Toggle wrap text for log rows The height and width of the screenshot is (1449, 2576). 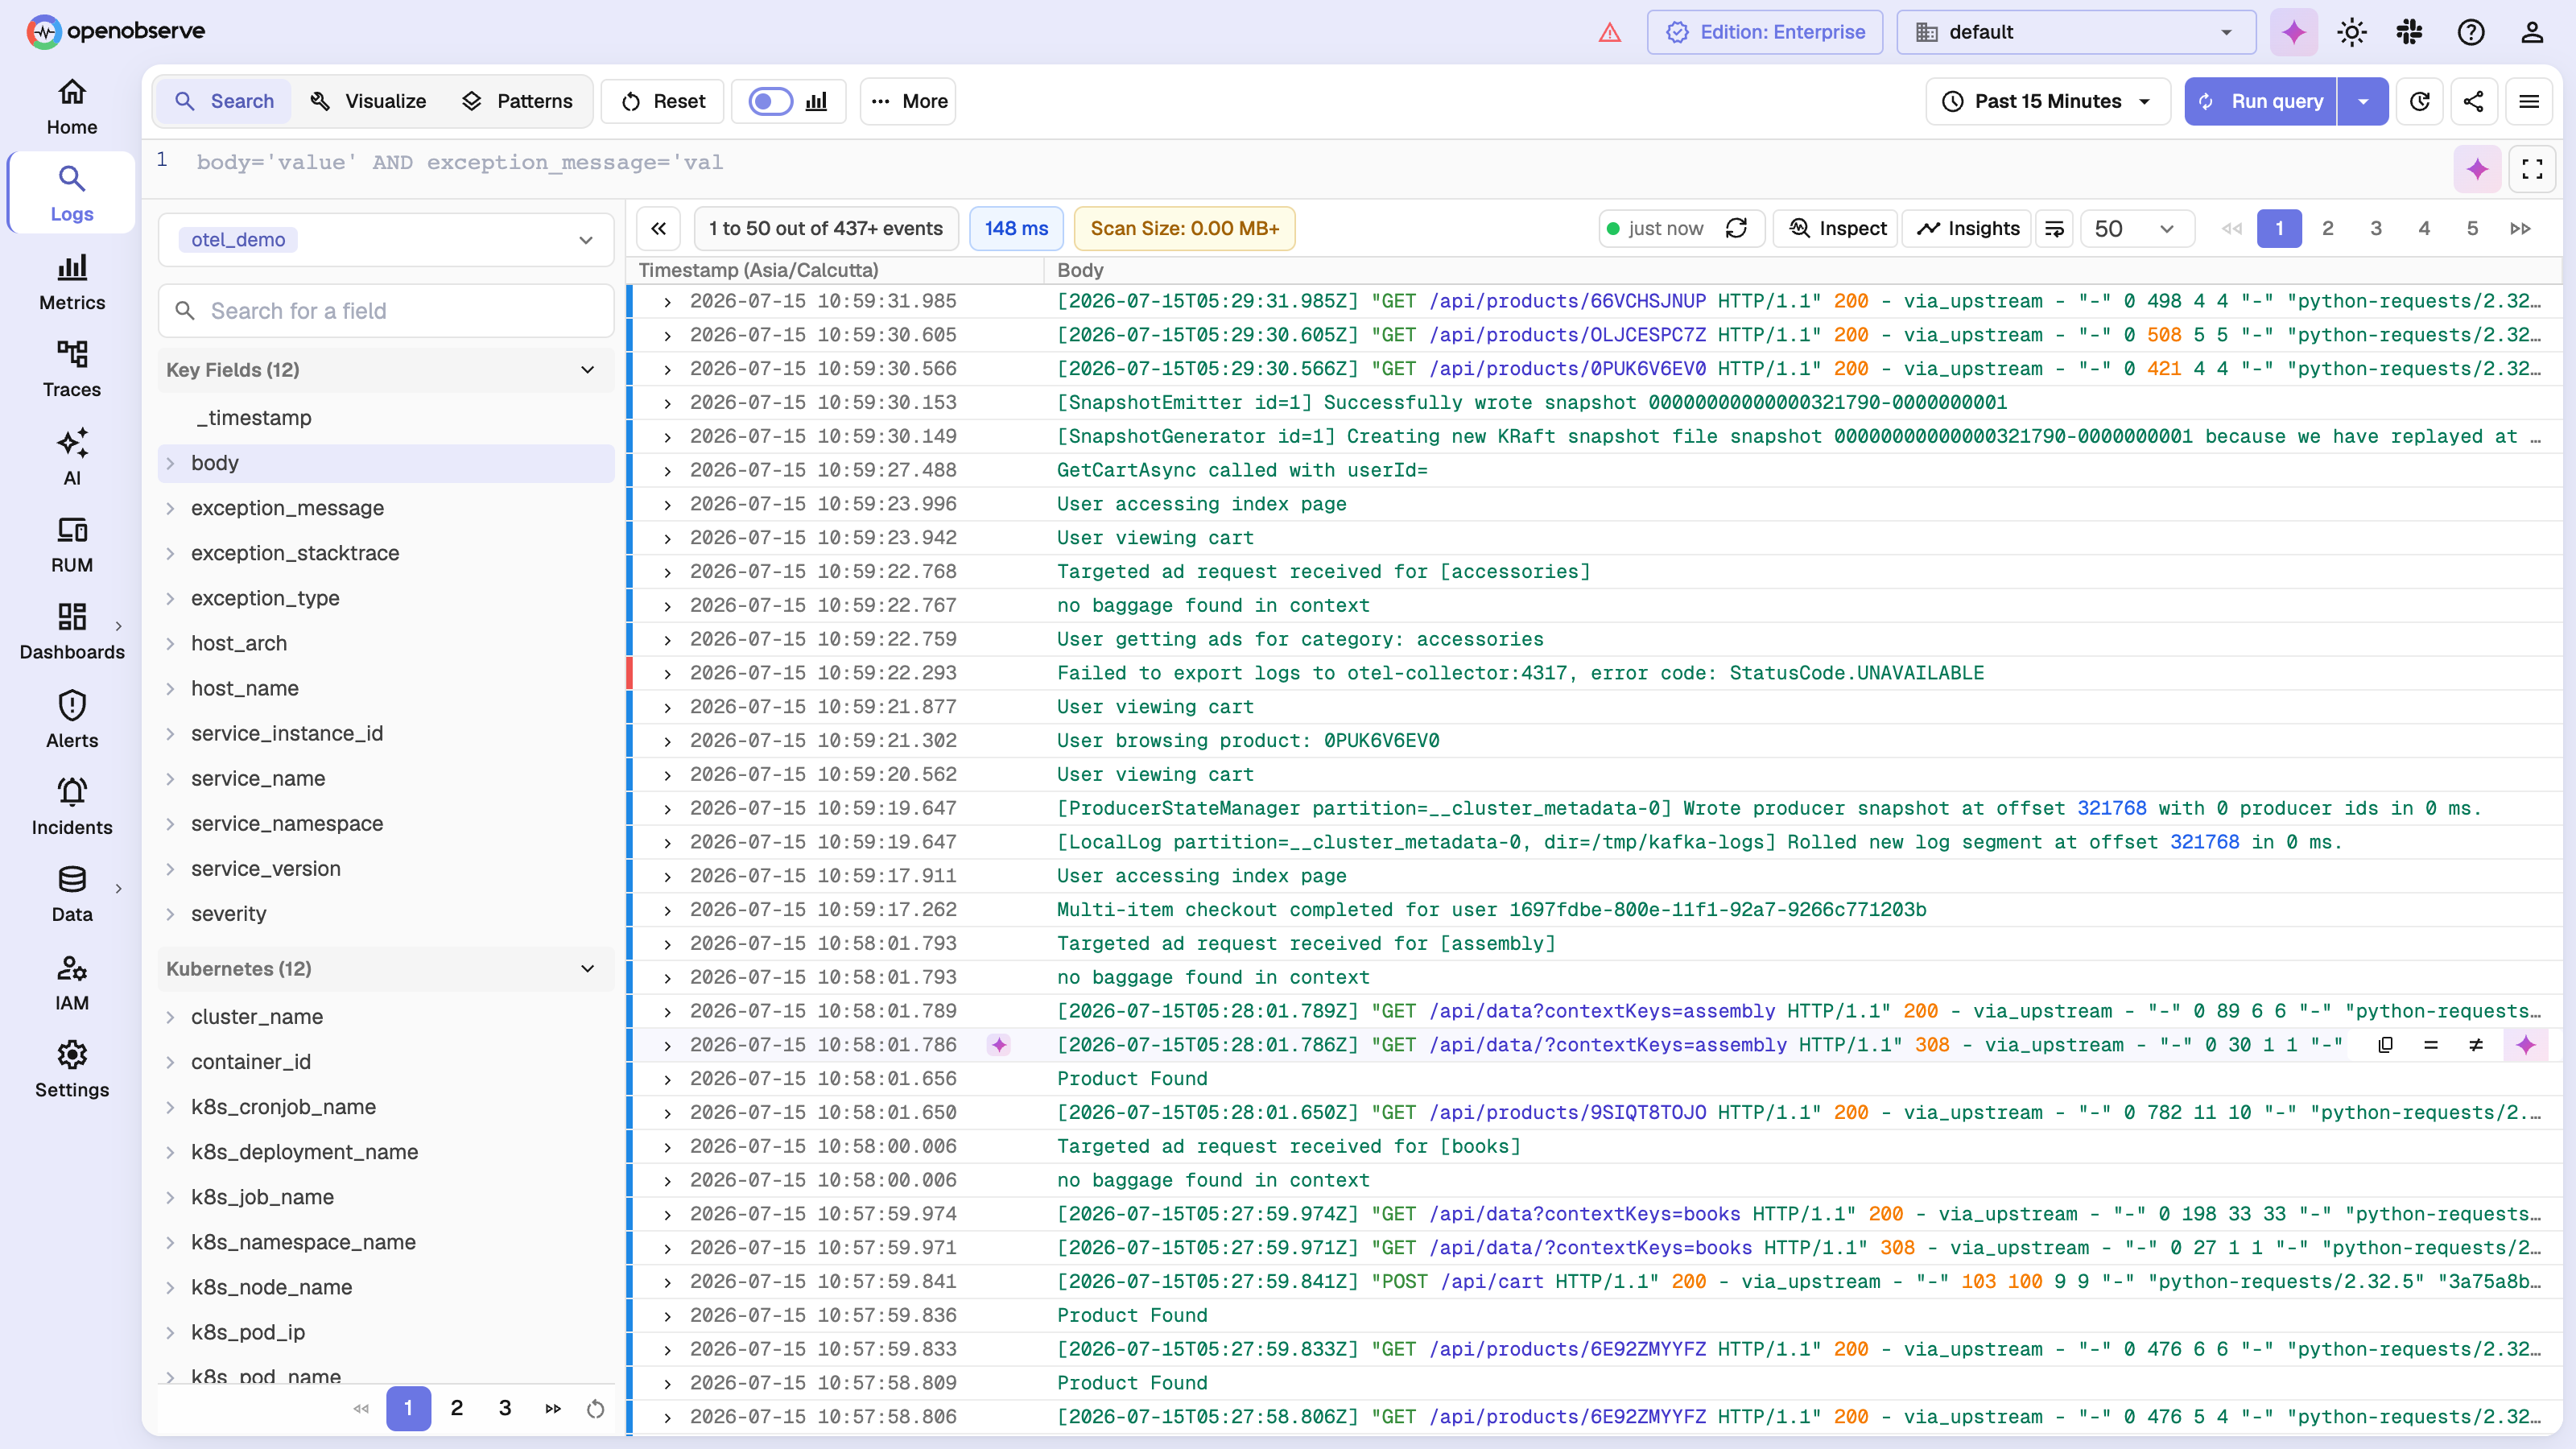[x=2055, y=228]
